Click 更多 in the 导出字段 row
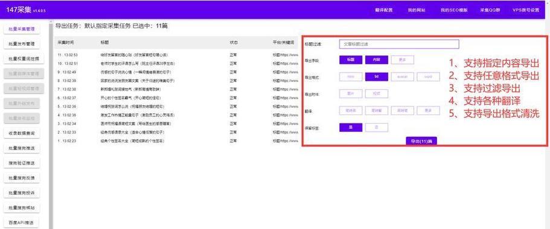Image resolution: width=550 pixels, height=229 pixels. [x=402, y=60]
